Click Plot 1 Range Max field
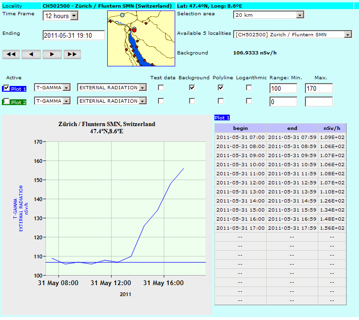 [318, 88]
